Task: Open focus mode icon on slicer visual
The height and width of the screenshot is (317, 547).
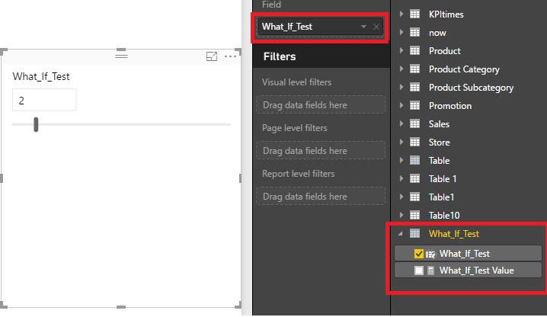Action: 212,56
